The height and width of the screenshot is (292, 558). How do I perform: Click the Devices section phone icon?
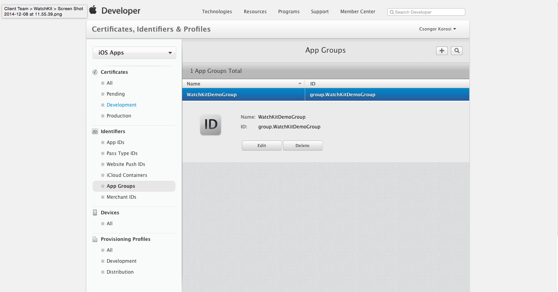pos(95,213)
